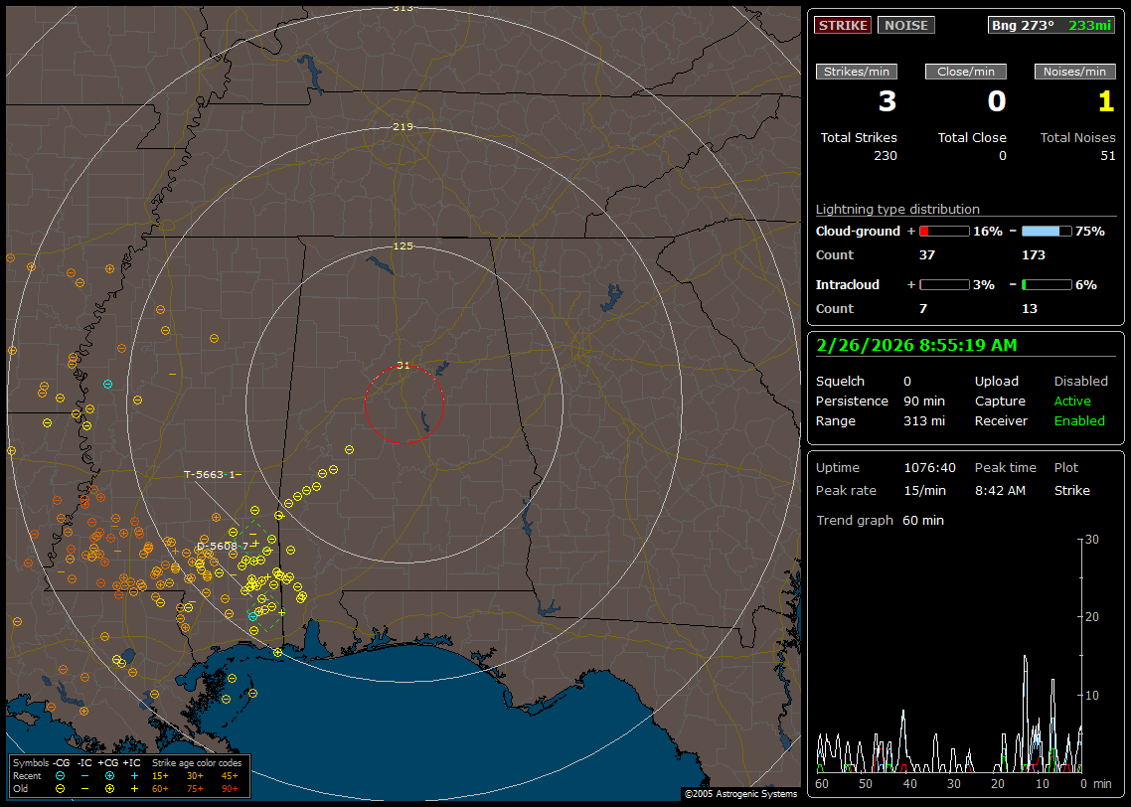Click the Noises/min button

1074,72
